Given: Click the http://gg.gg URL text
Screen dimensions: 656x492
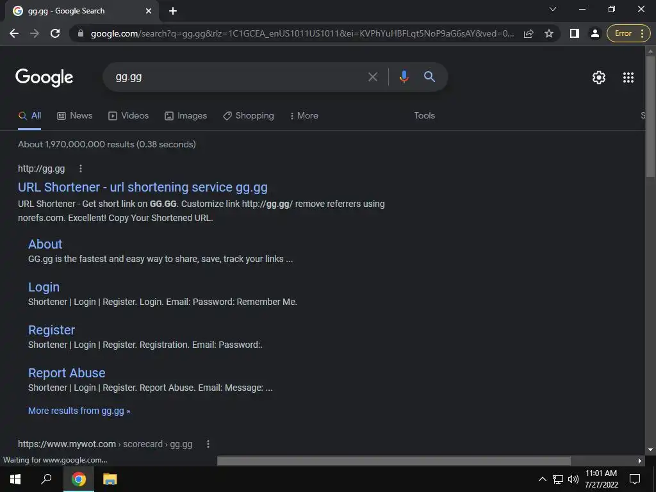Looking at the screenshot, I should (42, 168).
